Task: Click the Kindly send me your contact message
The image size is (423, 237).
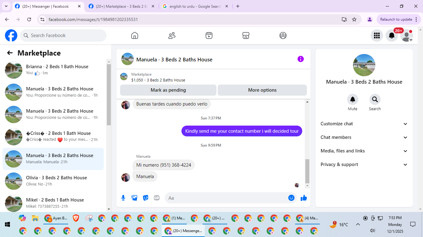Action: tap(242, 131)
